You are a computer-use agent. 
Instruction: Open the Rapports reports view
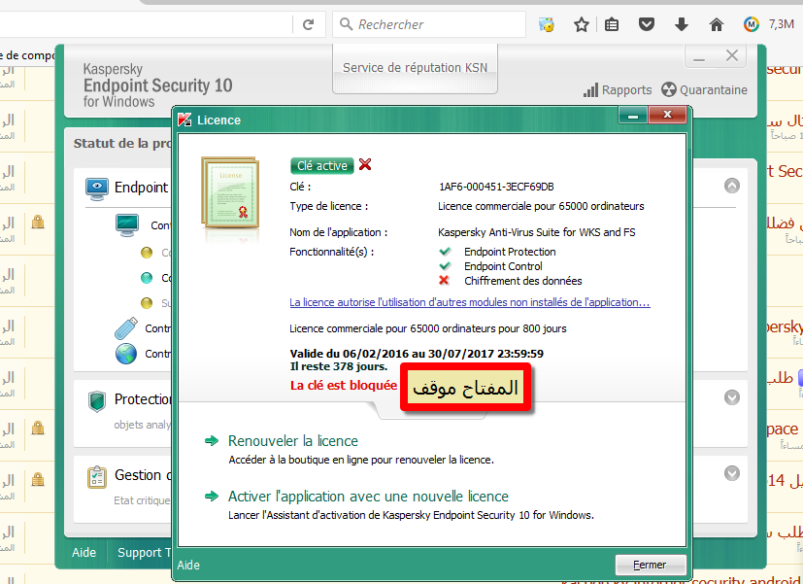[618, 90]
